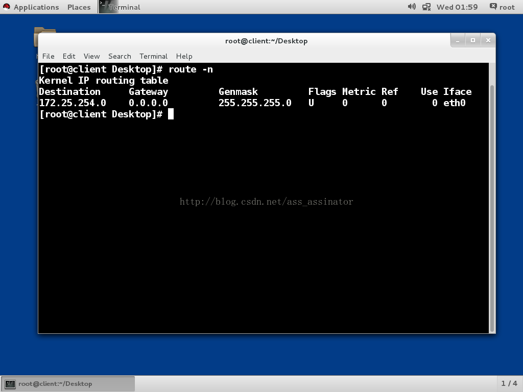Open the File menu in terminal

[x=48, y=56]
